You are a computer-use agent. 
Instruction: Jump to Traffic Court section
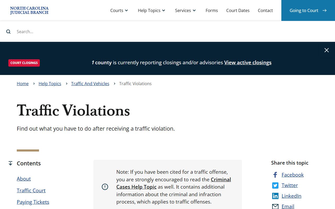(31, 190)
